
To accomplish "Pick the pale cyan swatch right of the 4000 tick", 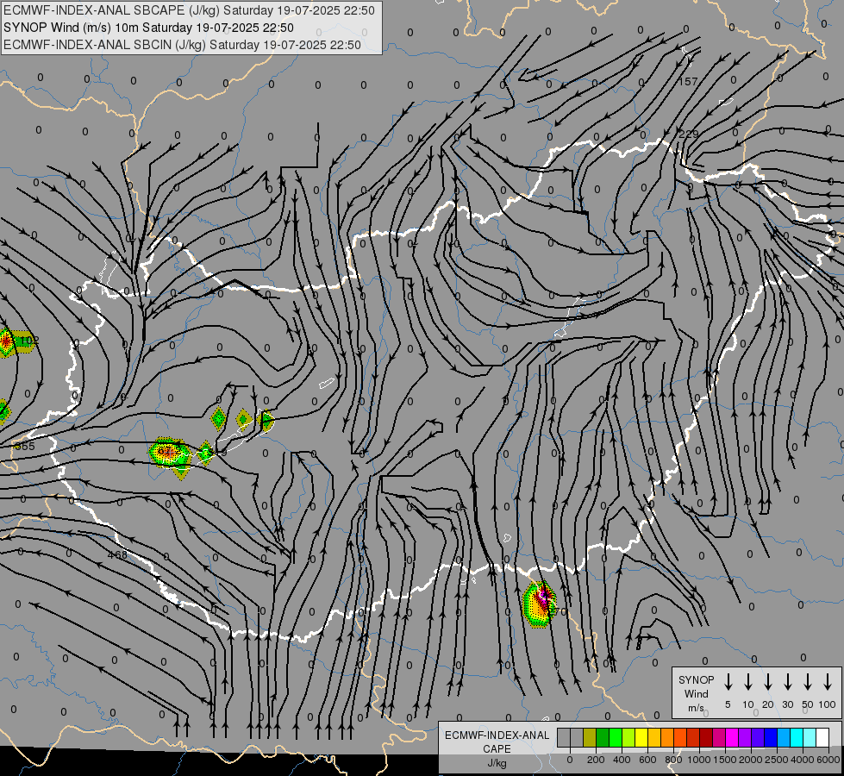I will coord(809,737).
